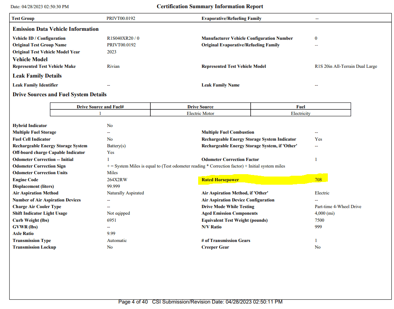Click the 'Multiple Fuel Storage' label
Screen dimensions: 394x309
point(34,132)
